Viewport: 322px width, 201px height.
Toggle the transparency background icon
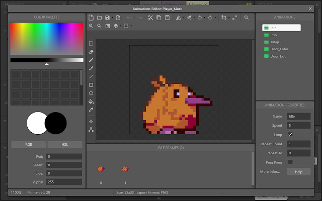[108, 26]
